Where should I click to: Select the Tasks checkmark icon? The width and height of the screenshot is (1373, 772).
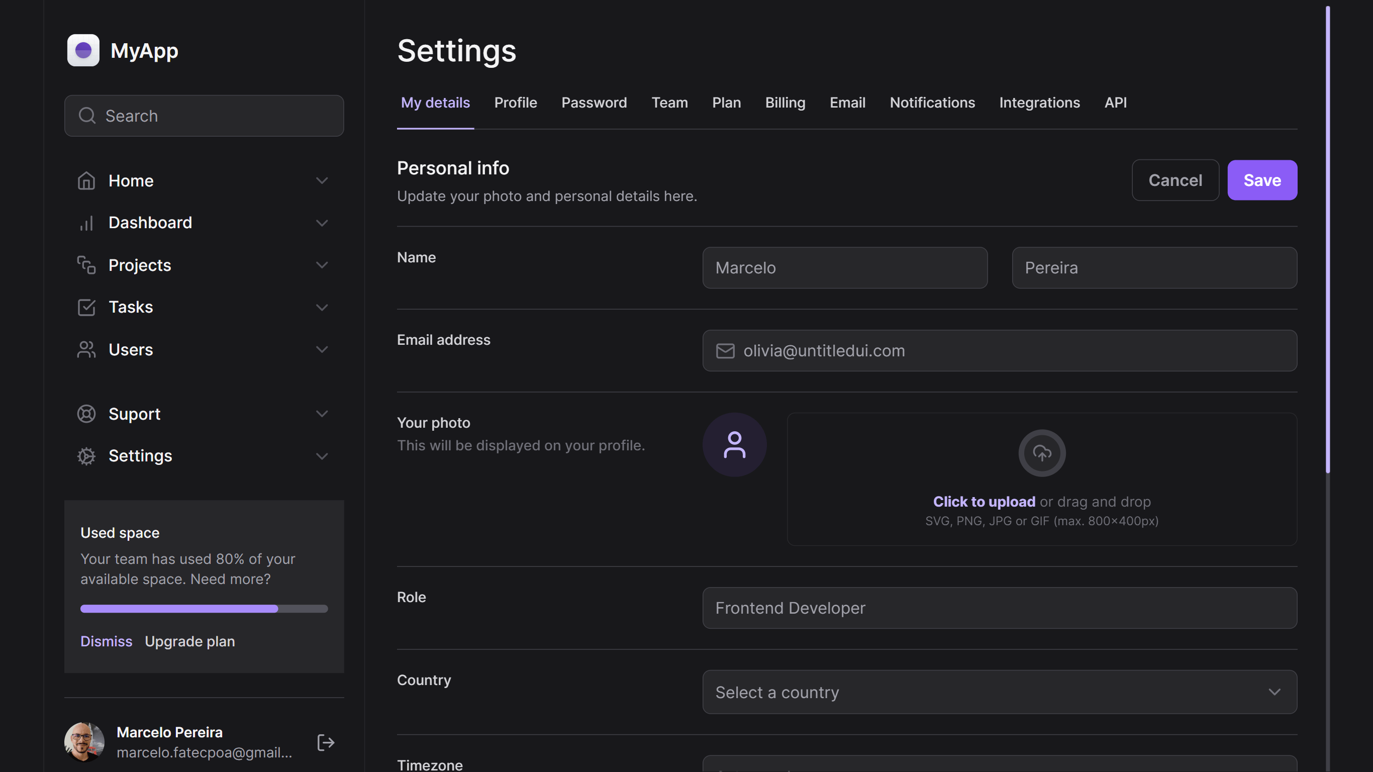click(86, 307)
